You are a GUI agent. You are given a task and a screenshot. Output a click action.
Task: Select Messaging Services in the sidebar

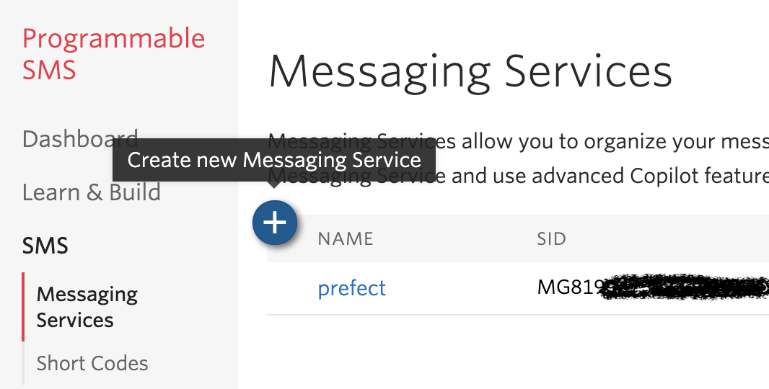(x=87, y=307)
